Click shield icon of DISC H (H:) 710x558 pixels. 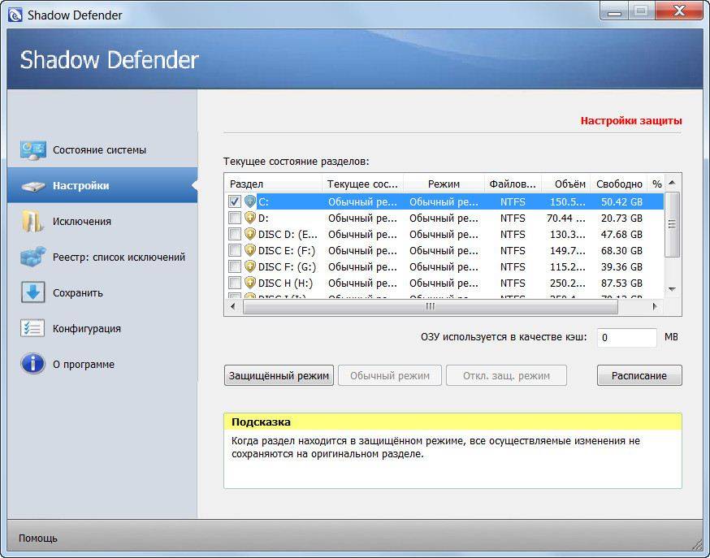250,283
